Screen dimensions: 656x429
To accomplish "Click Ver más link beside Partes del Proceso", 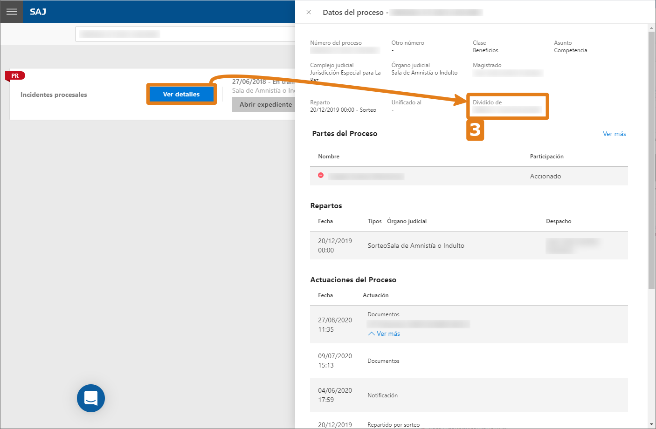I will [x=615, y=134].
